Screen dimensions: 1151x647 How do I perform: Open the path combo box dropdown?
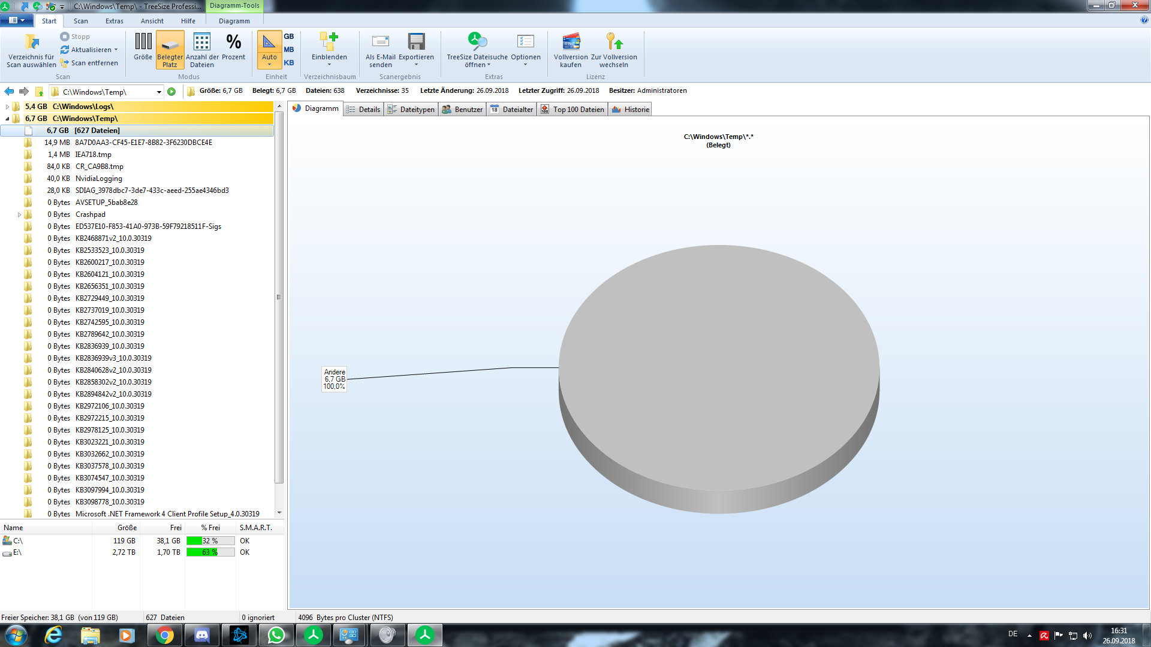pyautogui.click(x=159, y=92)
